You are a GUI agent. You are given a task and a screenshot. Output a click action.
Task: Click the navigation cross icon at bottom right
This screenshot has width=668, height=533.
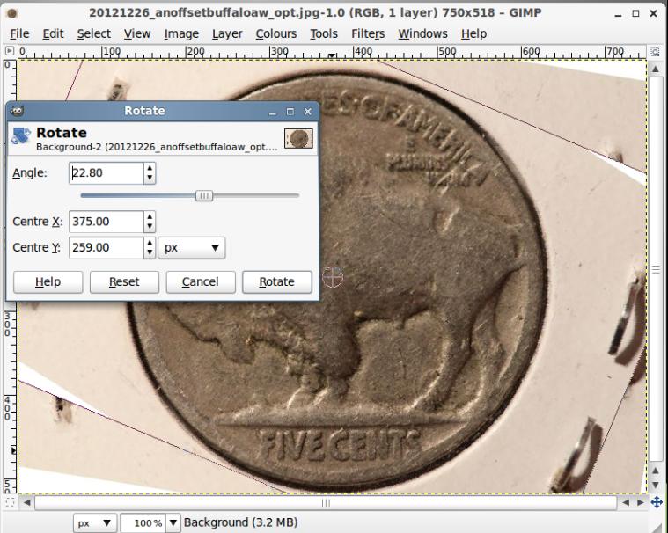pyautogui.click(x=657, y=502)
